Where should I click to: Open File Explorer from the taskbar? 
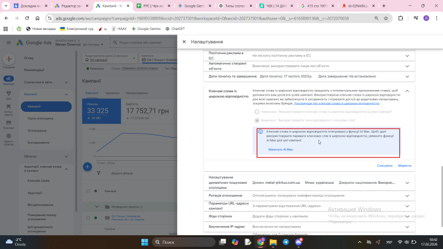click(273, 242)
